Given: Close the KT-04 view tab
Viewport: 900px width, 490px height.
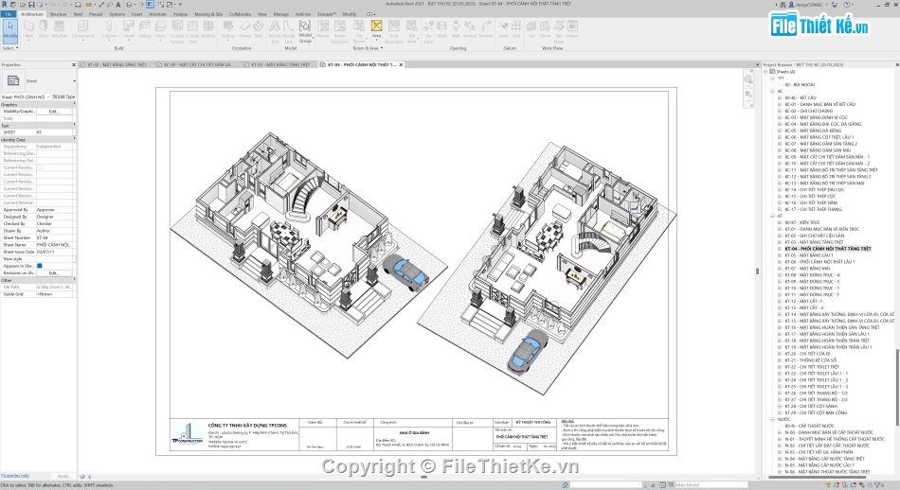Looking at the screenshot, I should pyautogui.click(x=402, y=64).
